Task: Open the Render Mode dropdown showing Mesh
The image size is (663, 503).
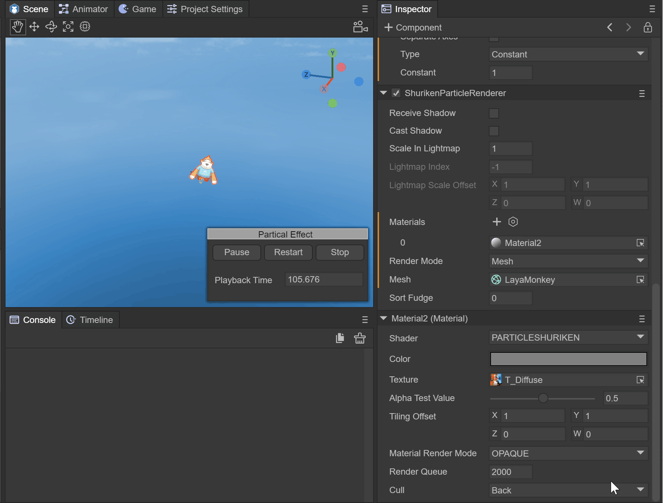Action: (x=568, y=261)
